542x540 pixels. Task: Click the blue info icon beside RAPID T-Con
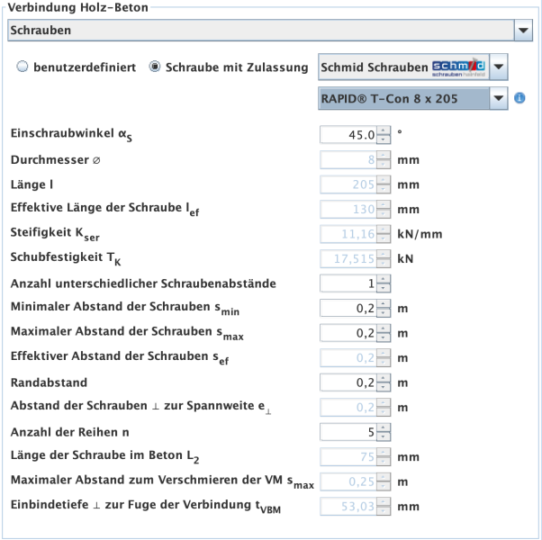(x=519, y=98)
